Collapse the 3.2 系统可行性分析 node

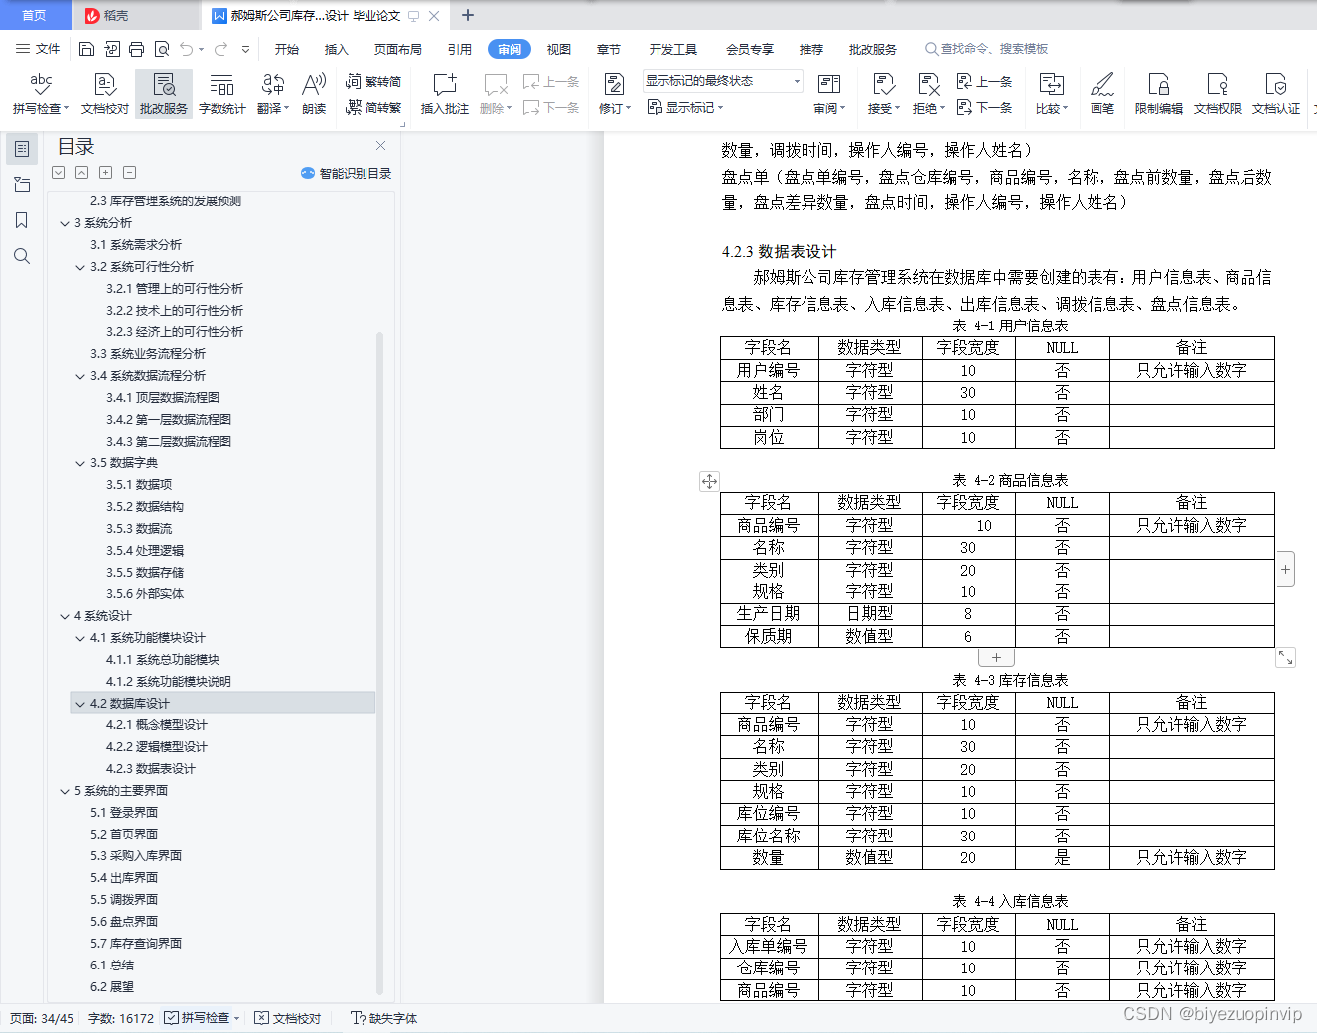point(80,267)
